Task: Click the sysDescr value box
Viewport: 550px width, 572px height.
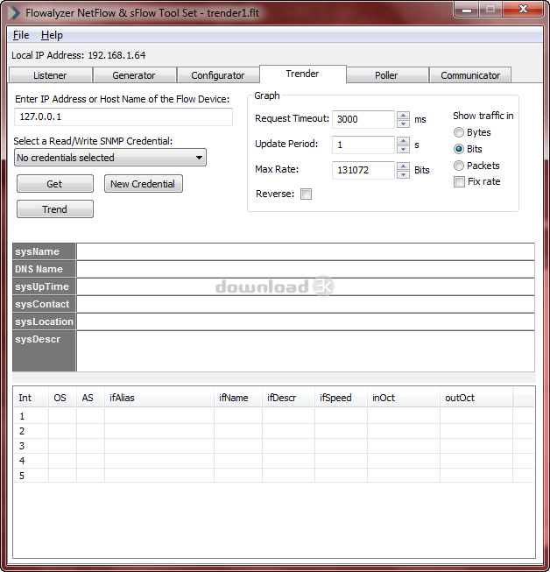Action: [x=306, y=351]
